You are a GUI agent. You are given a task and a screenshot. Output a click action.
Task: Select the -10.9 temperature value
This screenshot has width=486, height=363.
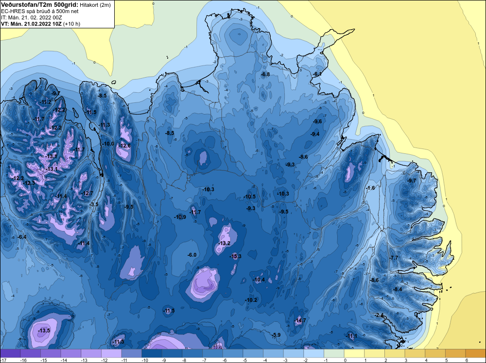[180, 217]
